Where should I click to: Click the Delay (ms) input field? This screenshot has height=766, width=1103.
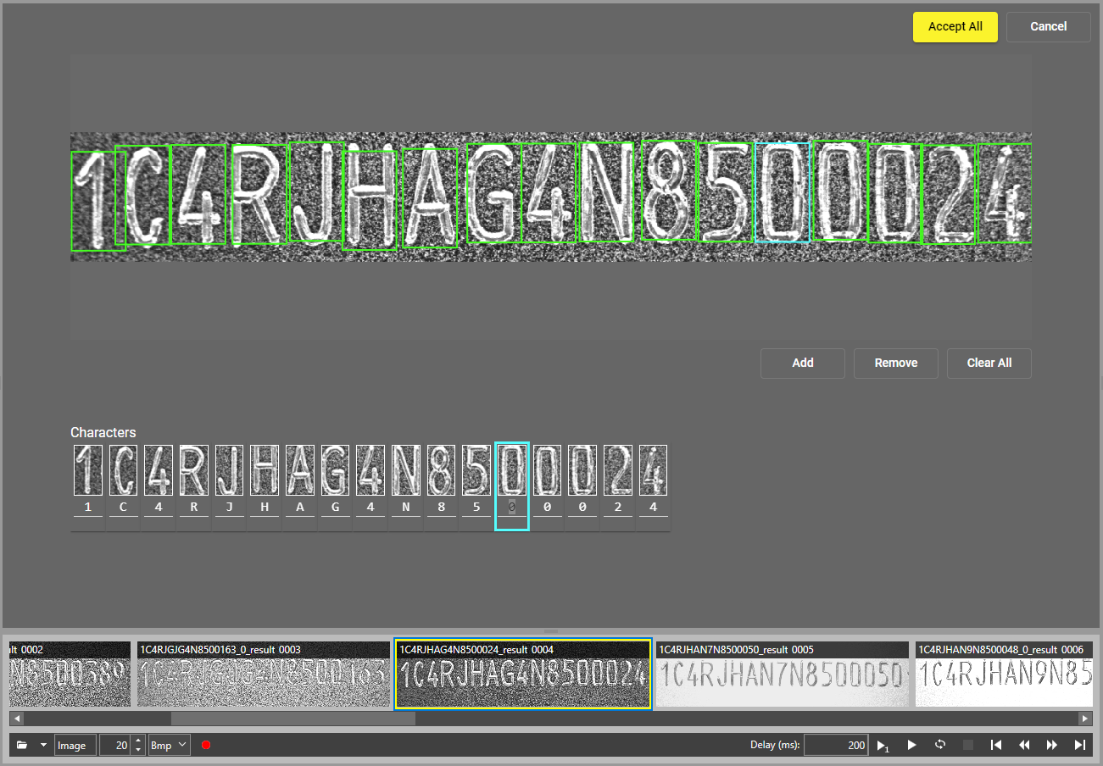point(835,746)
